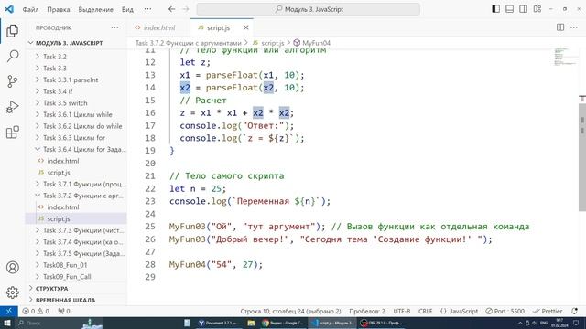Screen dimensions: 586x329
Task: Click line and column status item
Action: 290,311
